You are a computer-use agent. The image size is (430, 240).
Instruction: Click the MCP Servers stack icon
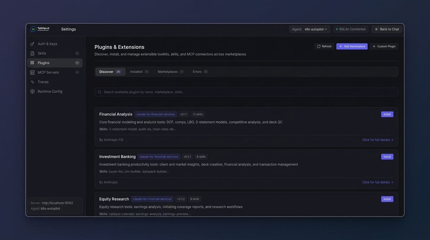click(x=32, y=72)
